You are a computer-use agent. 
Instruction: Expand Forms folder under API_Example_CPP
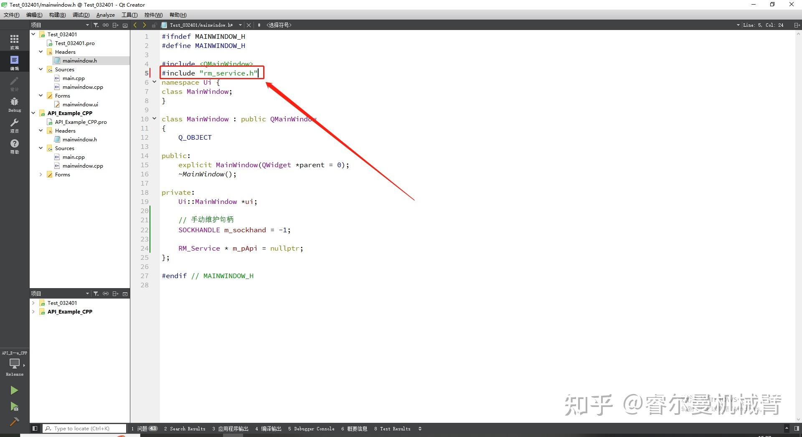pos(41,174)
